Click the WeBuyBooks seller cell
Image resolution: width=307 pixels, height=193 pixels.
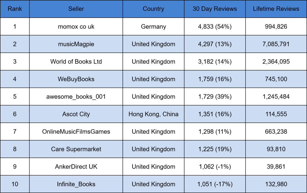(76, 79)
